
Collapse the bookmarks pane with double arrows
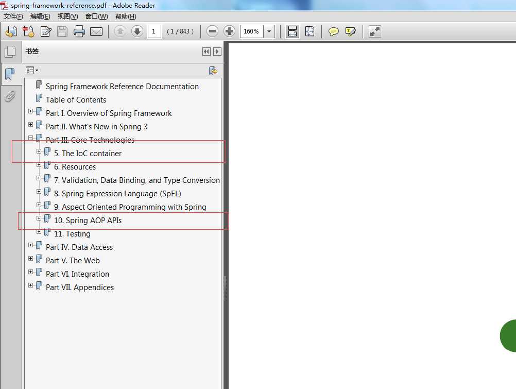tap(207, 52)
